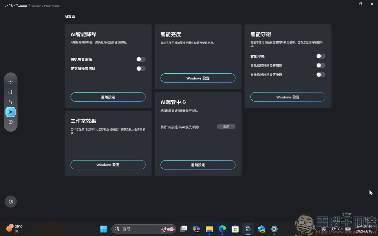Image resolution: width=378 pixels, height=236 pixels.
Task: Enable 當我靠近時將裝置喚醒 toggle
Action: [321, 75]
